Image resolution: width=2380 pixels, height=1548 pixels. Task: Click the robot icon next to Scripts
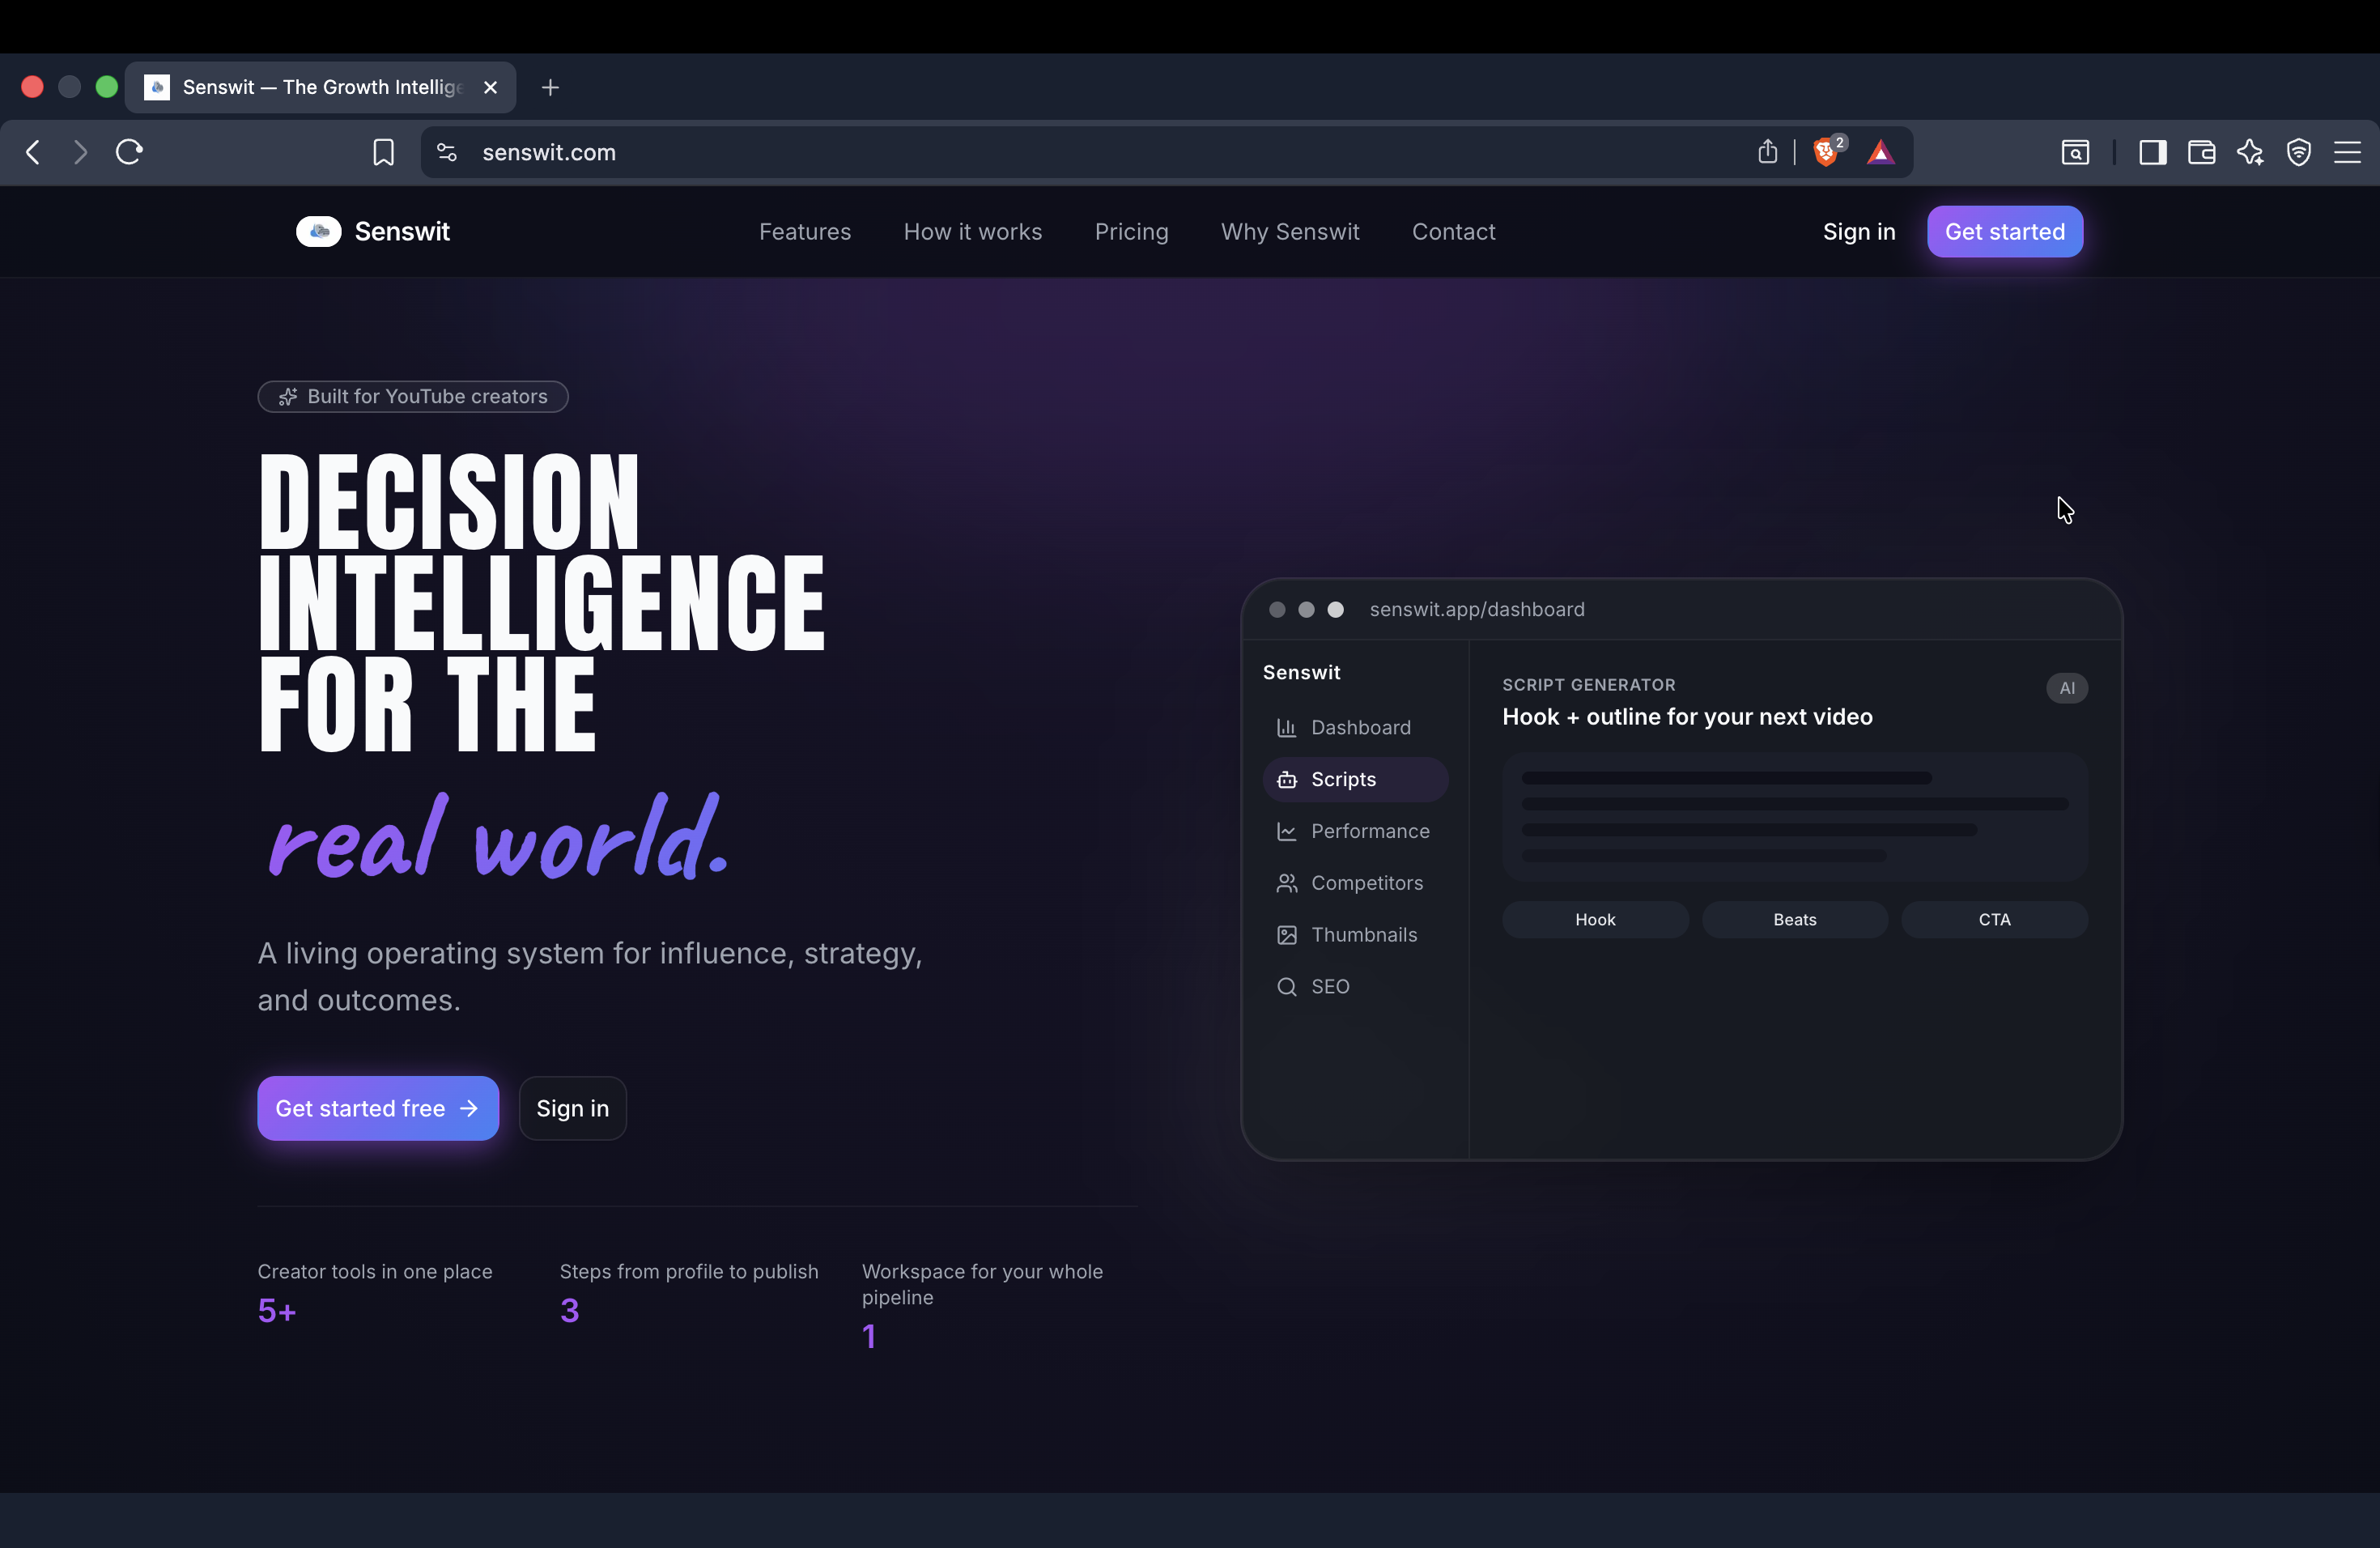pyautogui.click(x=1287, y=779)
